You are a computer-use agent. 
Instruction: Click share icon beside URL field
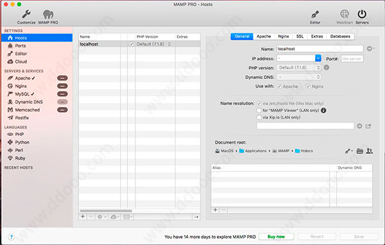[368, 126]
